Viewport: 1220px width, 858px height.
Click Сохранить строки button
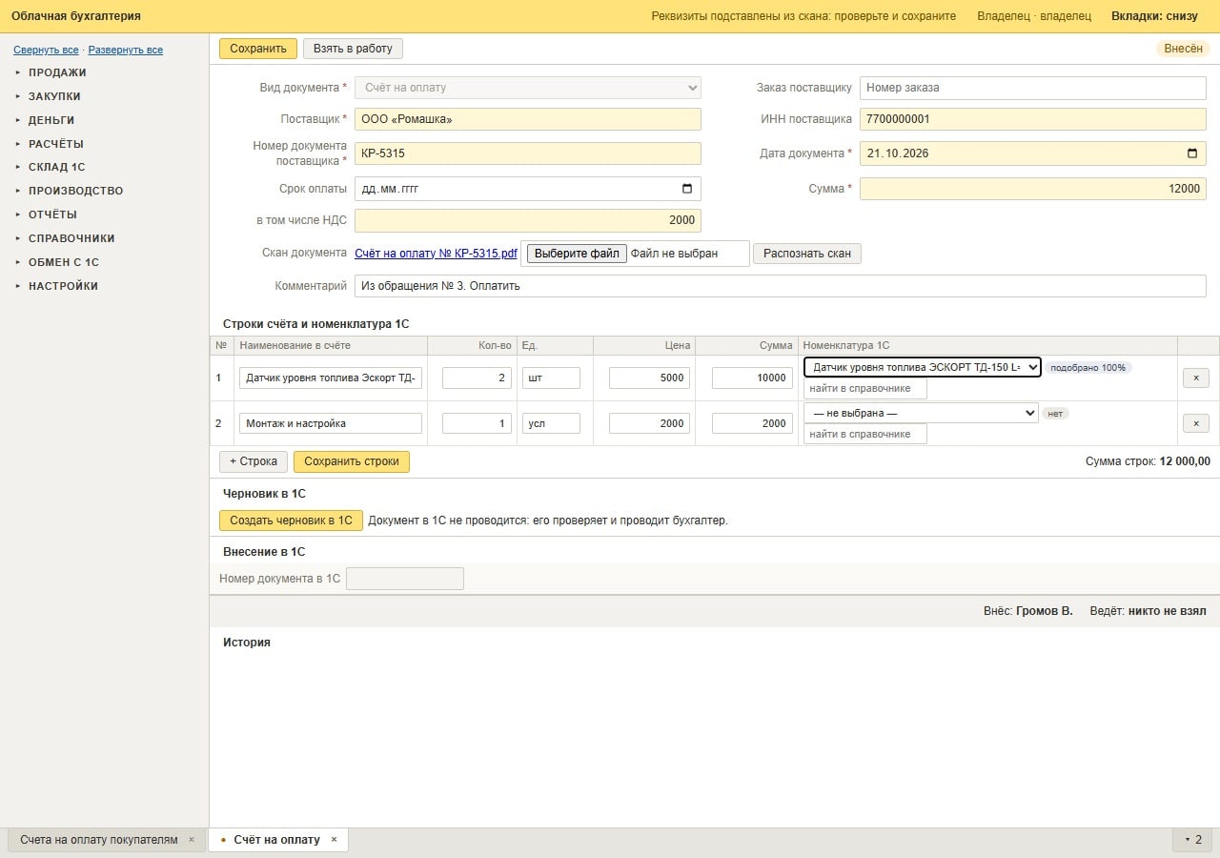352,461
